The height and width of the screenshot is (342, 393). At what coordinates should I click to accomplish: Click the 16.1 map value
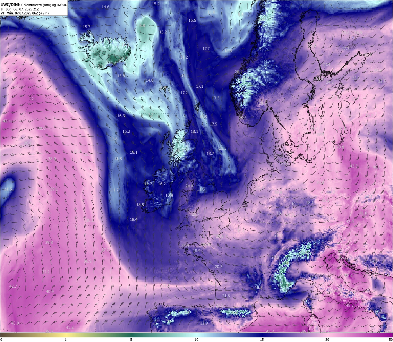pyautogui.click(x=134, y=152)
